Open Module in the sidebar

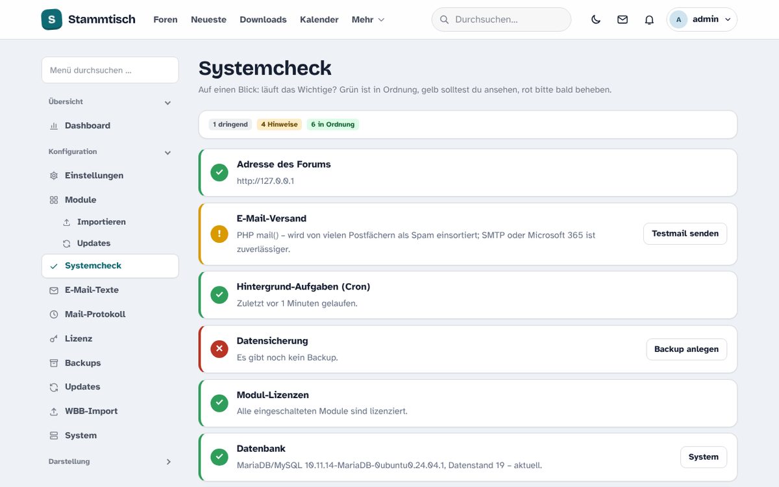[110, 200]
